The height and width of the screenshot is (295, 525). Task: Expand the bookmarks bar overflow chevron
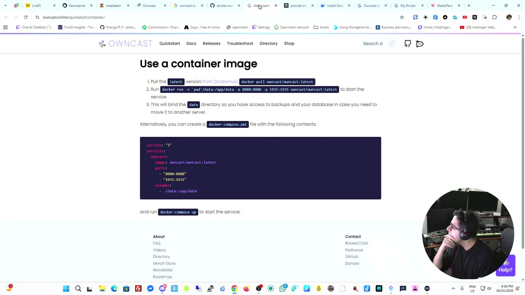pos(515,27)
